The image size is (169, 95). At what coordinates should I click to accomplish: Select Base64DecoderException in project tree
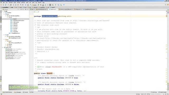click(x=19, y=21)
